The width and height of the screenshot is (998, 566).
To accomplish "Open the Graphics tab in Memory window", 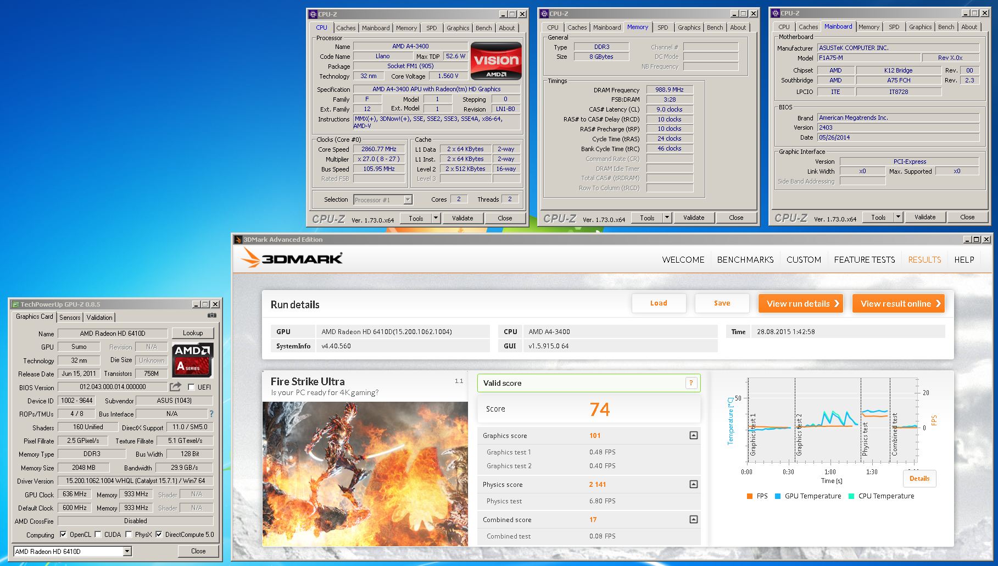I will [689, 27].
